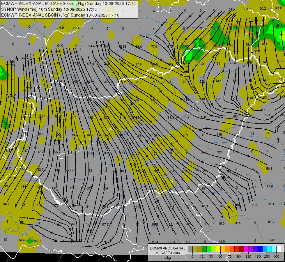Click the map value 300

point(89,188)
